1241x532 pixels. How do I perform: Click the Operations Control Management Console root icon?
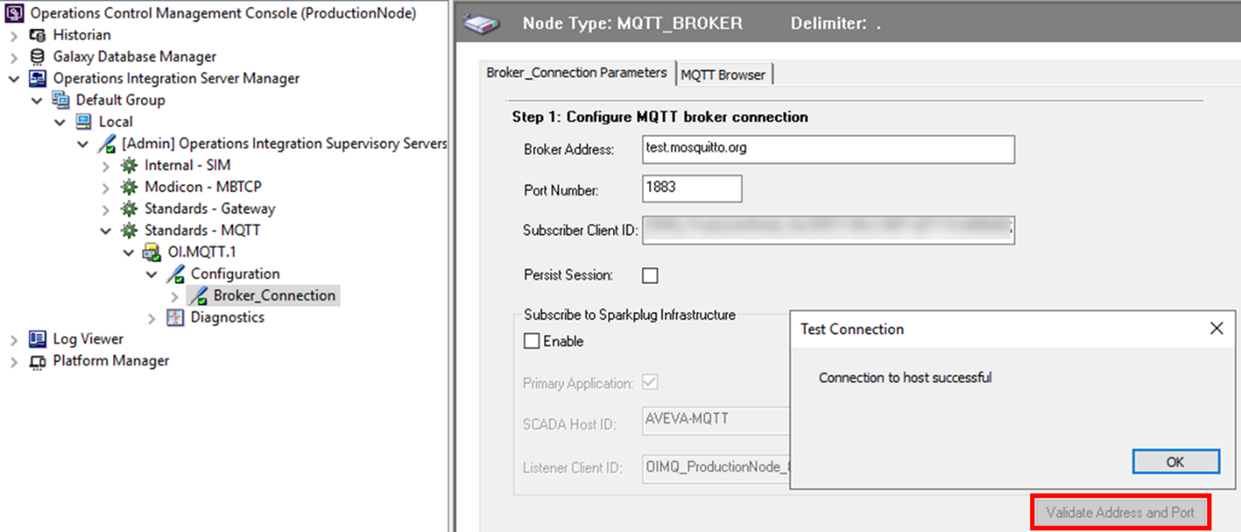click(16, 13)
